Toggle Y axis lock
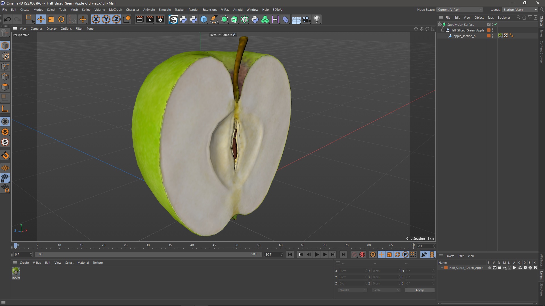Screen dimensions: 545x306 106,19
